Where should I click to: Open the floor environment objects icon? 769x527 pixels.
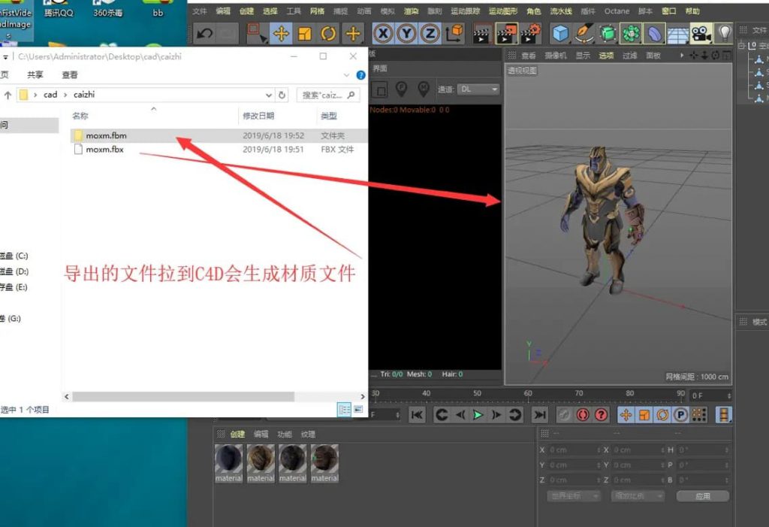[678, 33]
